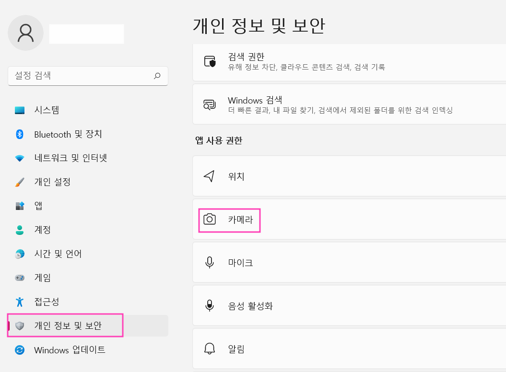Click the magnifier icon in settings search
Image resolution: width=506 pixels, height=372 pixels.
pos(157,76)
